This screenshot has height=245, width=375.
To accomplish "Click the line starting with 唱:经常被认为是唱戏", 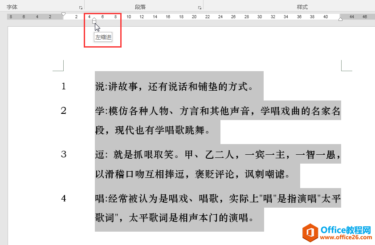I will pyautogui.click(x=218, y=198).
